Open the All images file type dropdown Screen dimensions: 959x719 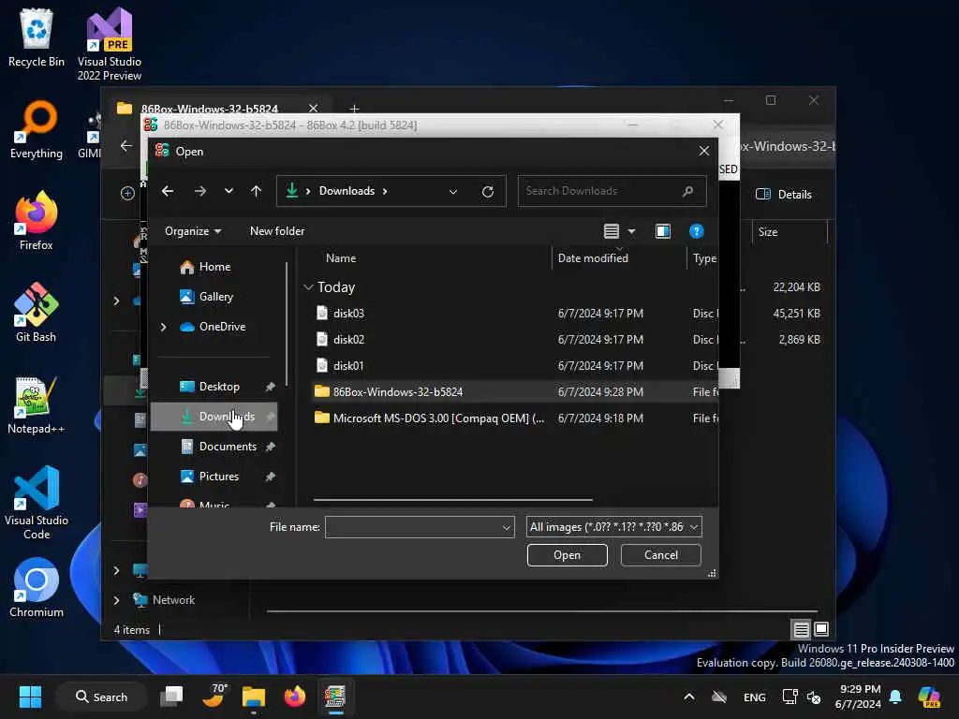coord(613,527)
